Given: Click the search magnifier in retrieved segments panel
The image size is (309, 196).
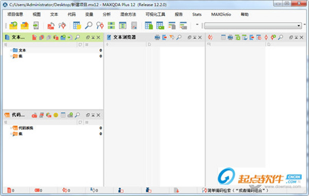Looking at the screenshot, I should coord(281,37).
